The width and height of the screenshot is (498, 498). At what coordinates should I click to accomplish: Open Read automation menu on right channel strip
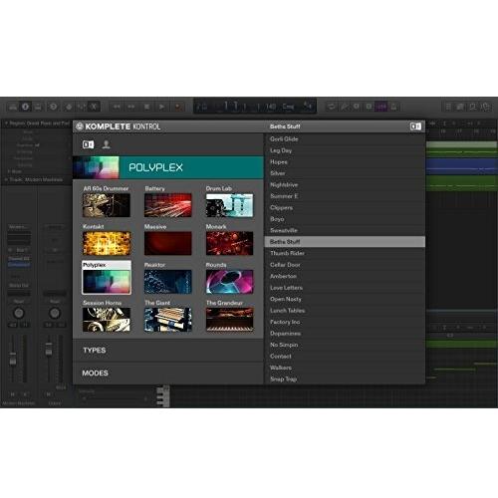coord(55,302)
